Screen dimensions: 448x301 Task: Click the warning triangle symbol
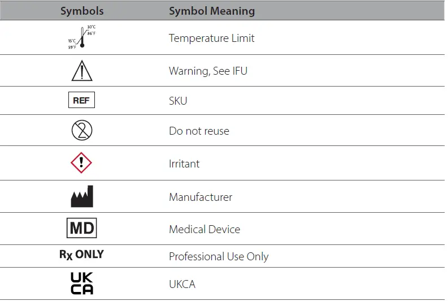point(82,71)
